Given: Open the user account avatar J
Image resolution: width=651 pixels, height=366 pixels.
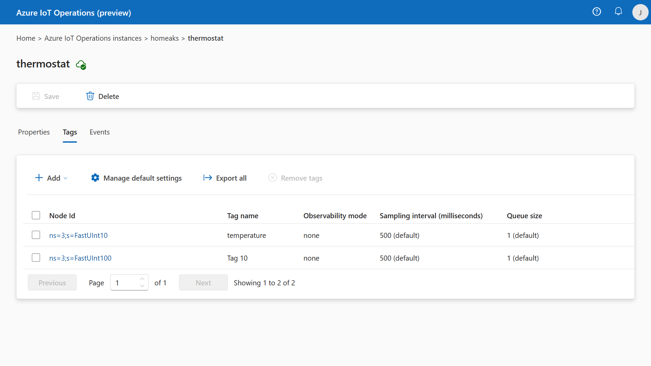Looking at the screenshot, I should (640, 12).
